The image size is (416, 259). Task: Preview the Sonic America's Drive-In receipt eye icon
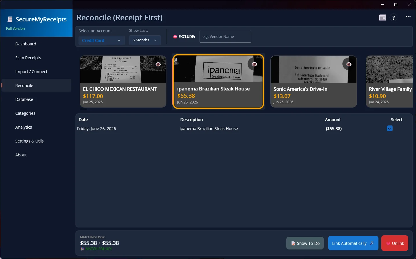click(349, 64)
